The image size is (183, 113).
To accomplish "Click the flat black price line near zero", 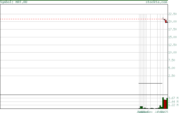I will (150, 83).
